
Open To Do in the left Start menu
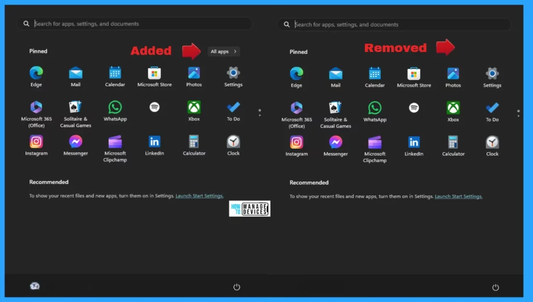(x=233, y=111)
